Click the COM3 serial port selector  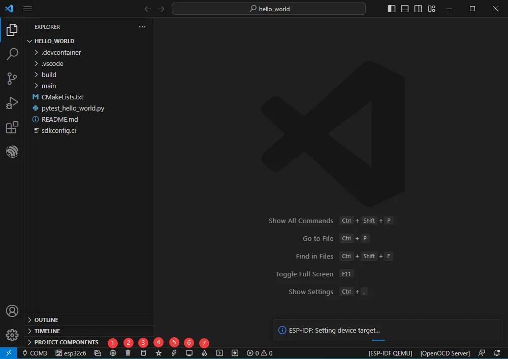[x=35, y=353]
